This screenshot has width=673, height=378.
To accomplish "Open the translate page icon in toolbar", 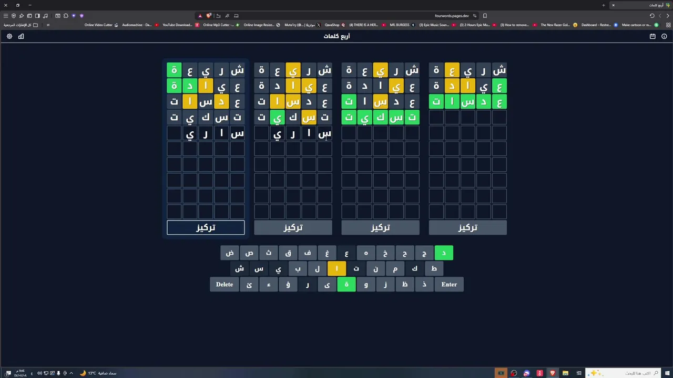I will point(227,16).
